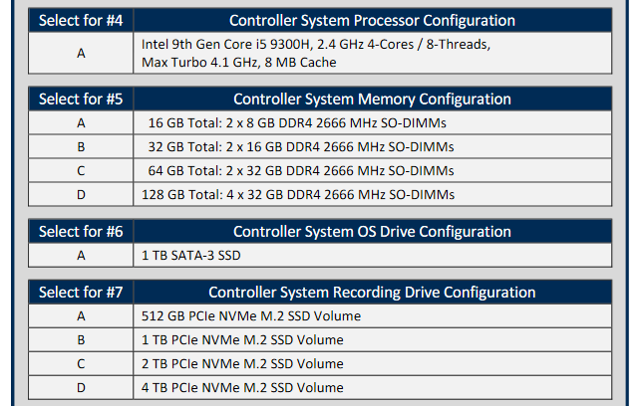
Task: Click the Controller System Recording Drive Configuration header
Action: coord(372,292)
